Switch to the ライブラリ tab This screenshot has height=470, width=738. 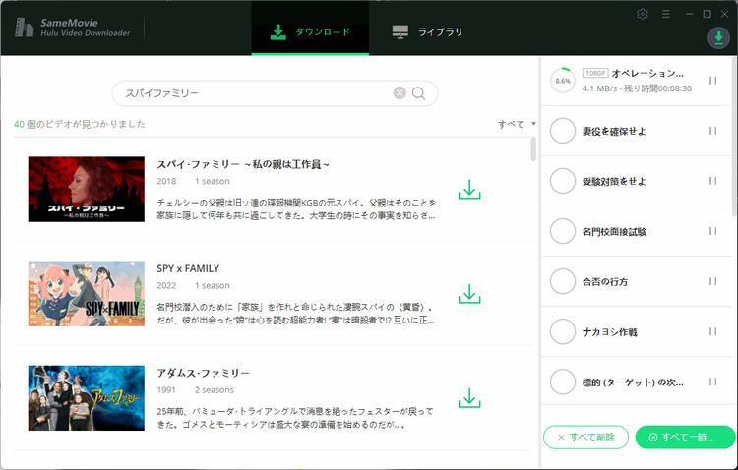coord(427,32)
